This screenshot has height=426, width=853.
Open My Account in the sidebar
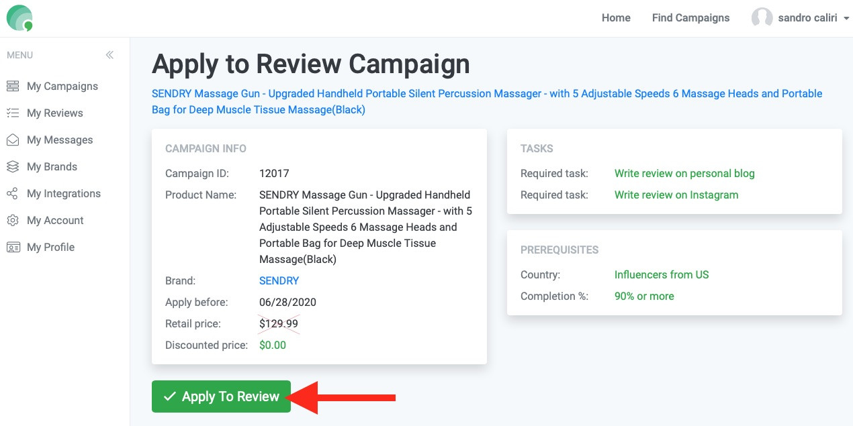[x=55, y=220]
